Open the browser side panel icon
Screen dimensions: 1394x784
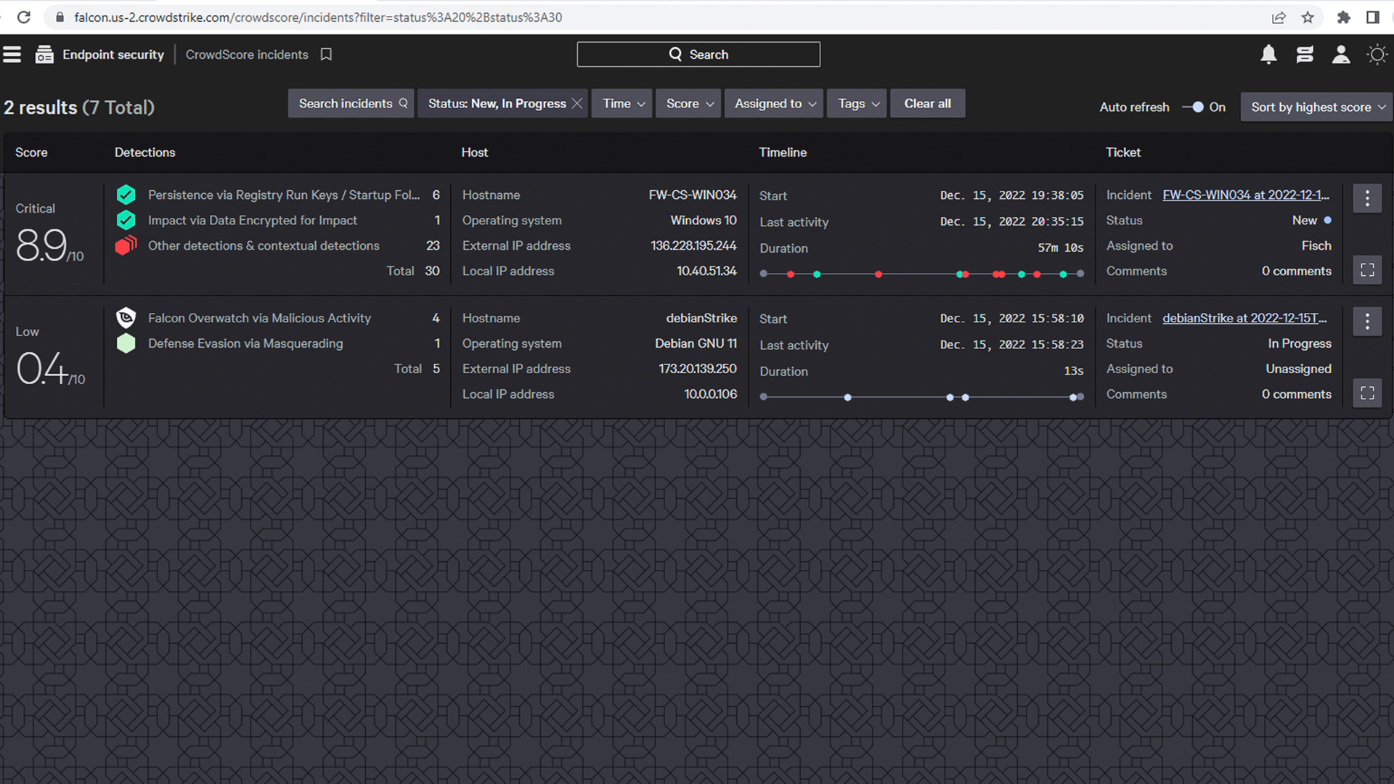point(1372,17)
